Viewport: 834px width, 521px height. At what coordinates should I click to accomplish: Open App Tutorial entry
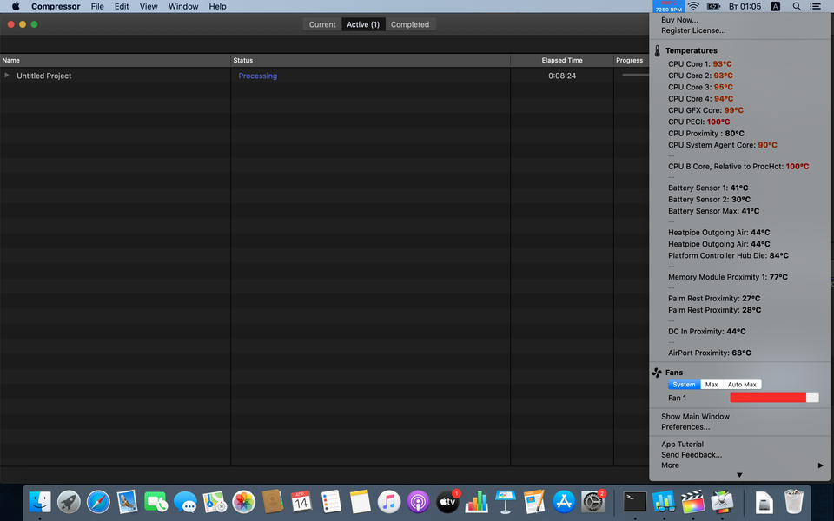683,444
